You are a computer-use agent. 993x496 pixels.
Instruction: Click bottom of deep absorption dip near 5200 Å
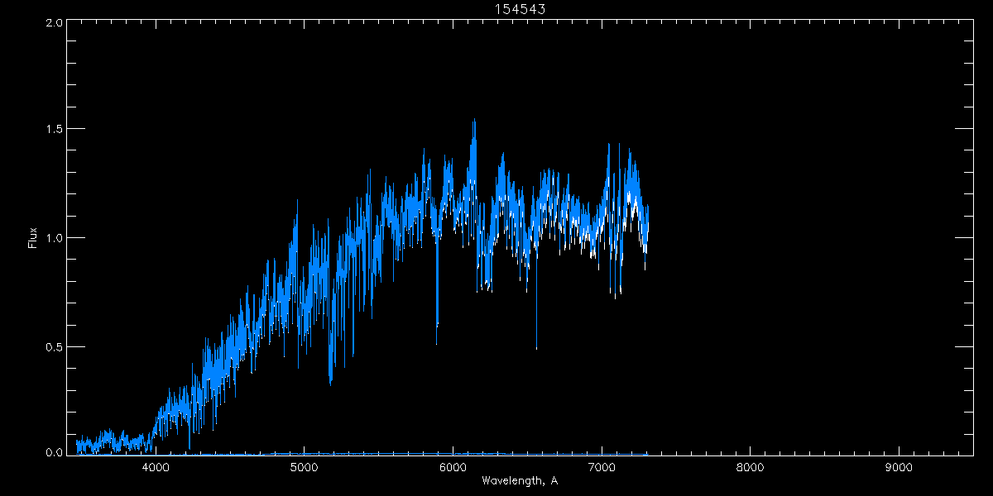(x=331, y=383)
